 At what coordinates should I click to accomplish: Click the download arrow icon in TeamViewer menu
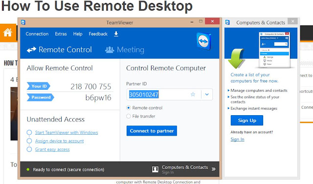116,34
